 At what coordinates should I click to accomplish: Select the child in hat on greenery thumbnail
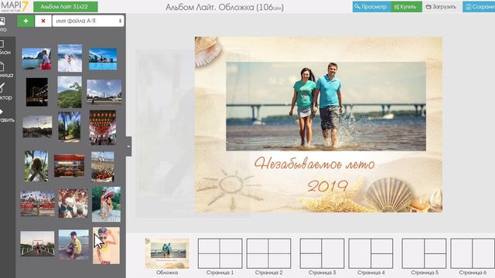[107, 204]
